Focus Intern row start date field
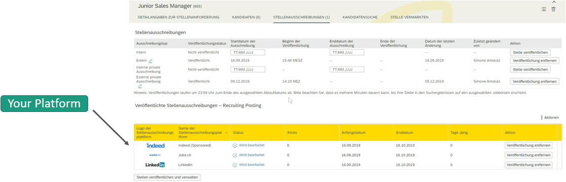Screen dimensions: 566x182 248,52
